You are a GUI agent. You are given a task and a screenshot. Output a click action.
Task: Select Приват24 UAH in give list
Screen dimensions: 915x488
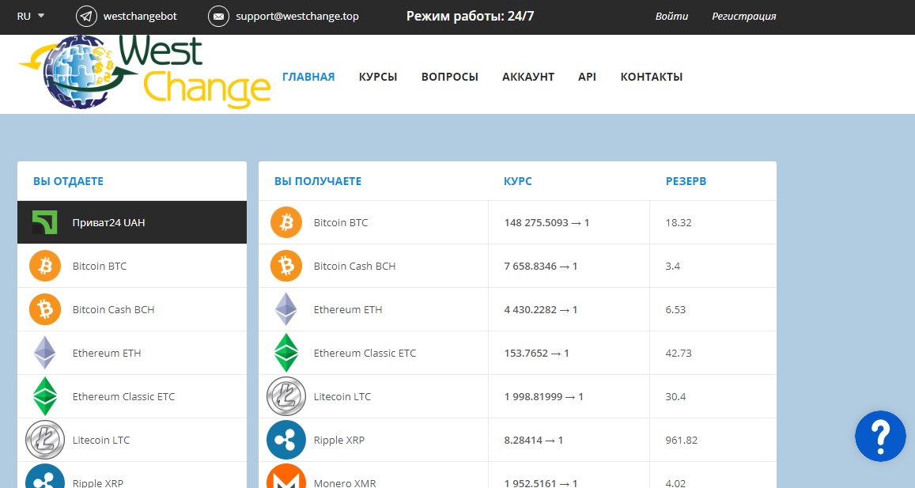(132, 222)
